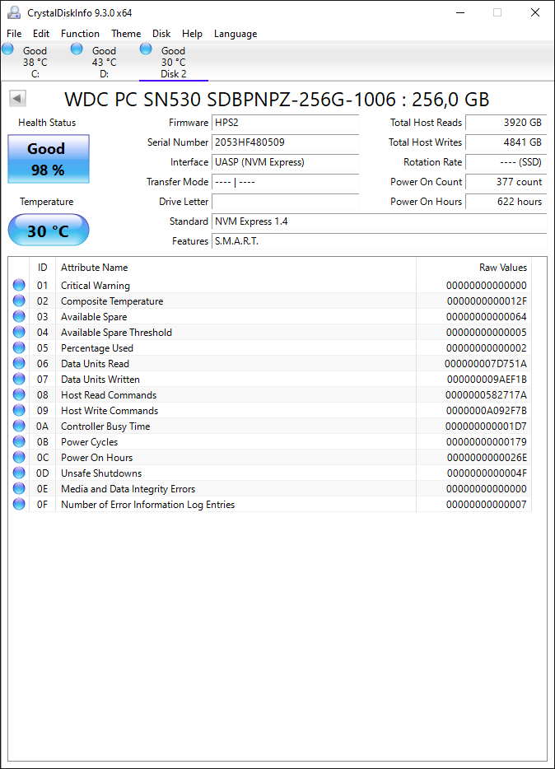
Task: Click status orb for Composite Temperature row
Action: coord(19,301)
